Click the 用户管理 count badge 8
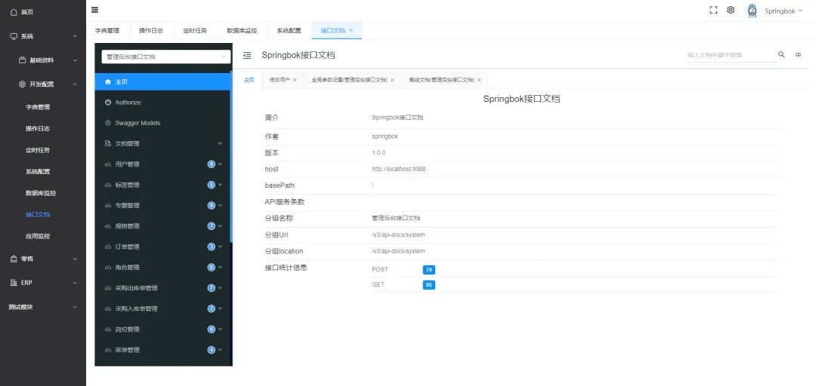The height and width of the screenshot is (386, 816). pos(212,164)
